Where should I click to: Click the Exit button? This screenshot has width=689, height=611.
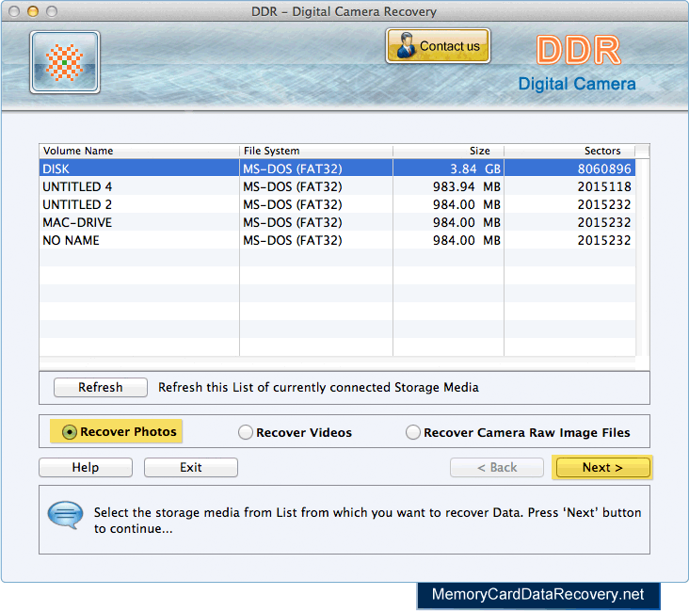(191, 467)
